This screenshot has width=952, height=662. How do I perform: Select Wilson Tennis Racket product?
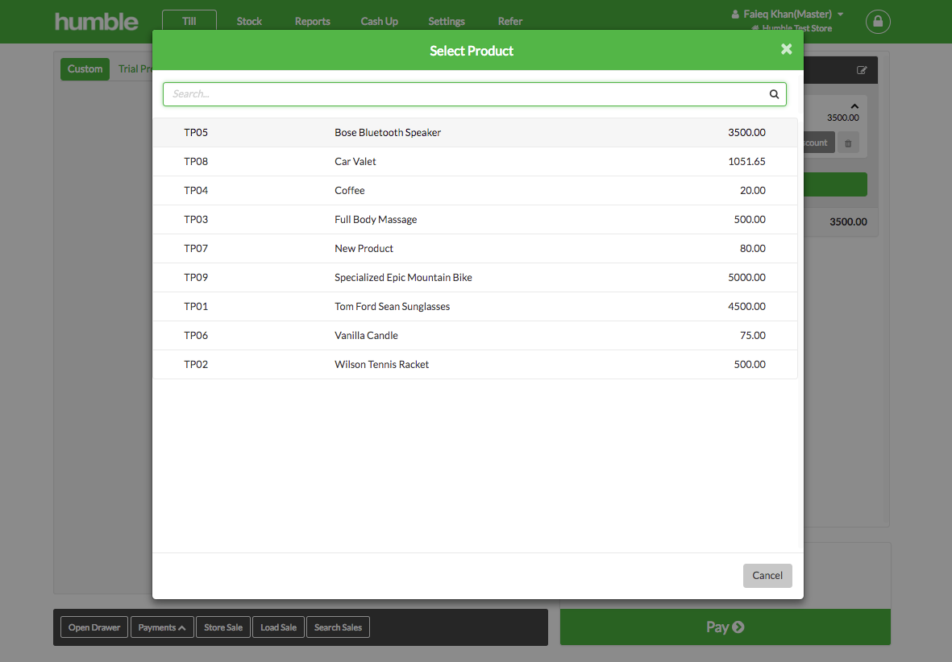[475, 365]
